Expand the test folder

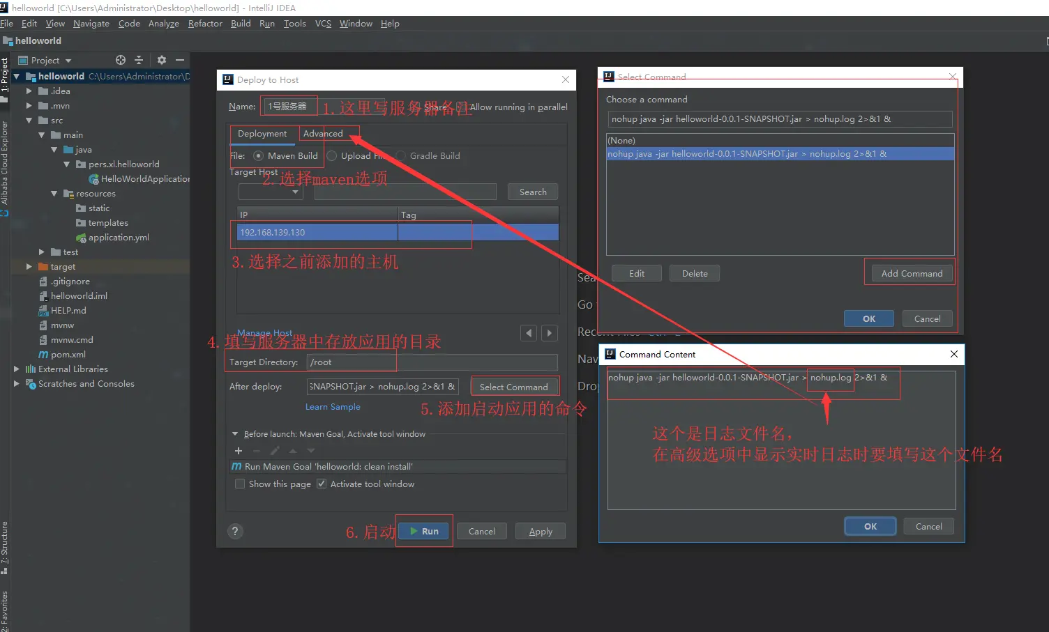pos(42,252)
